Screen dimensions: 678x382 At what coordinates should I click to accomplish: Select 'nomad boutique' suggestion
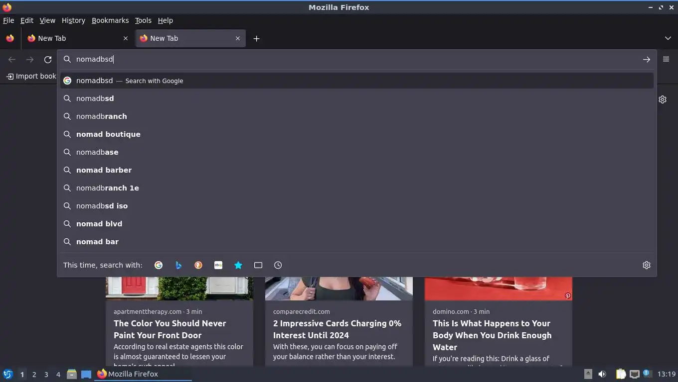[357, 134]
